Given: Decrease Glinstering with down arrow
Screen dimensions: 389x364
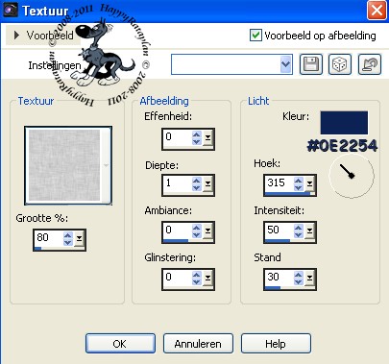Looking at the screenshot, I should (x=197, y=282).
